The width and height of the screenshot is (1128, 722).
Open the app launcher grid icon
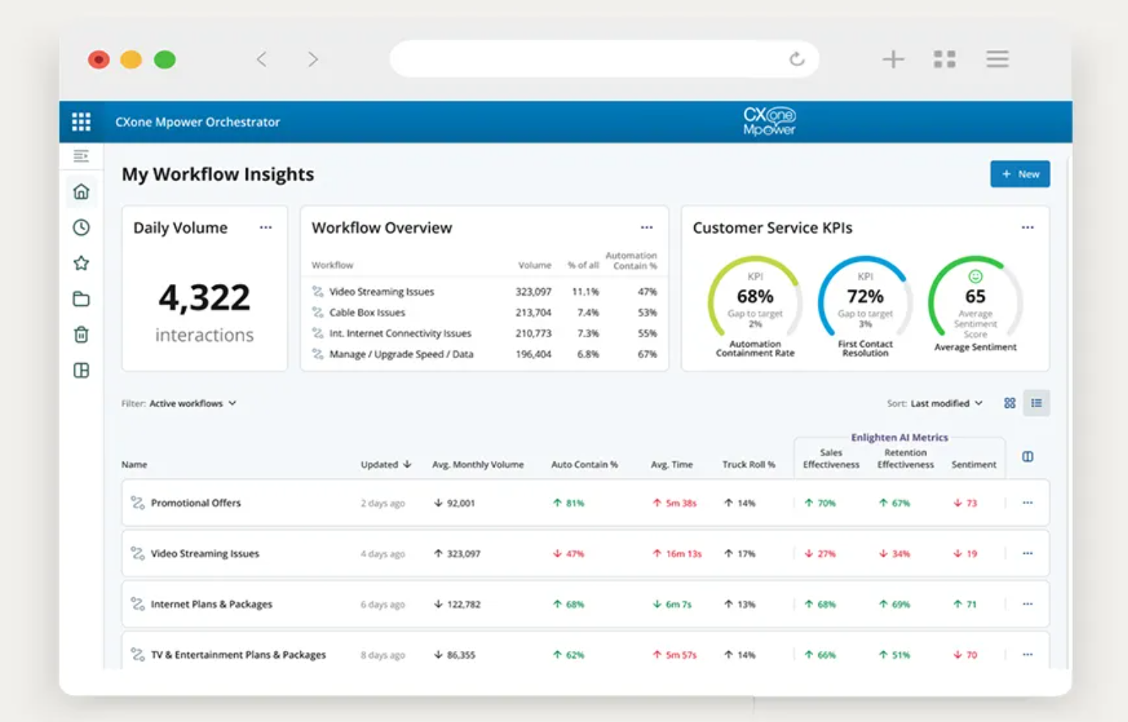pos(81,122)
